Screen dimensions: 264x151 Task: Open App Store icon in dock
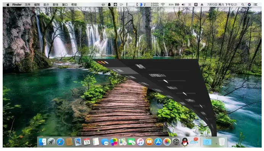pos(158,142)
